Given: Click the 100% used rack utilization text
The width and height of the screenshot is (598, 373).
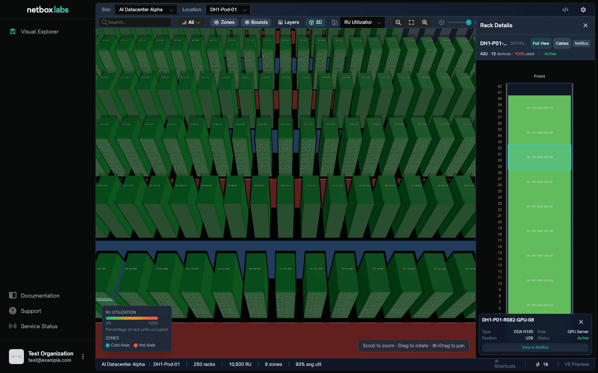Looking at the screenshot, I should pos(524,54).
